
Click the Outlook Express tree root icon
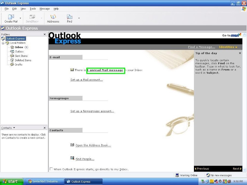(x=3, y=39)
